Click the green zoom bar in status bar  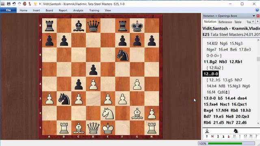(225, 143)
